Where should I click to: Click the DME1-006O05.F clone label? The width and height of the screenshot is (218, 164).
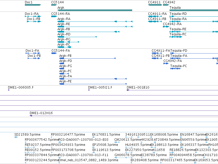tap(21, 88)
